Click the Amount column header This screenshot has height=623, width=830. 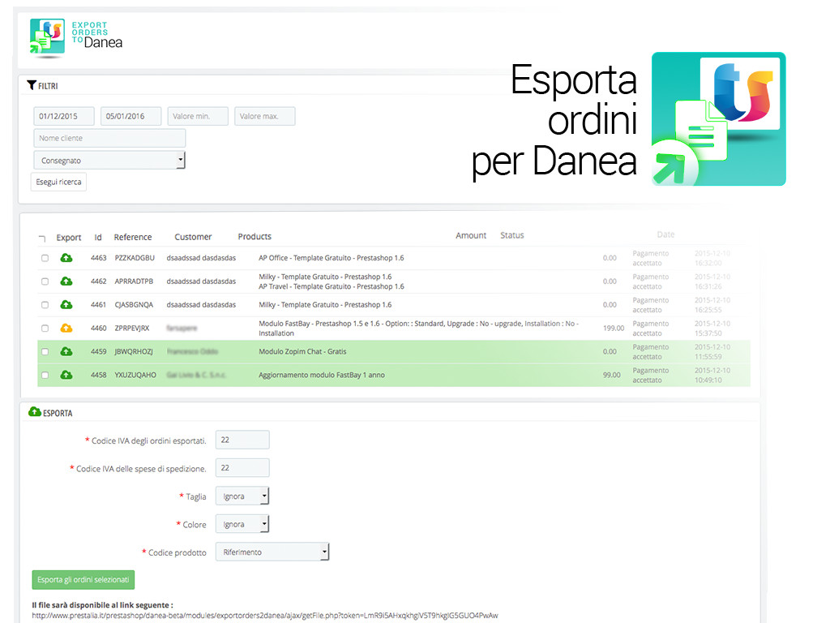coord(471,236)
